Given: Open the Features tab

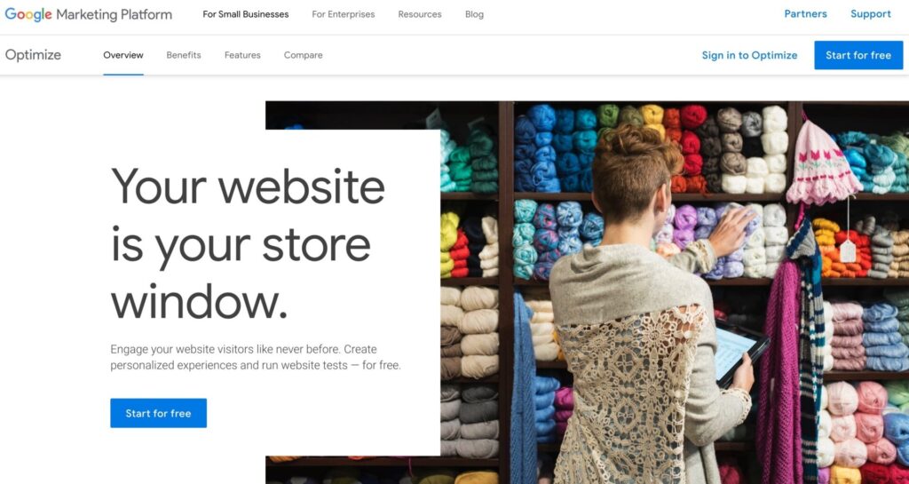Looking at the screenshot, I should pyautogui.click(x=242, y=55).
